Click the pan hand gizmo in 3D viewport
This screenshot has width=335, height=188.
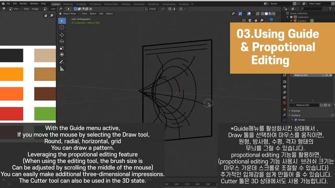[256, 20]
